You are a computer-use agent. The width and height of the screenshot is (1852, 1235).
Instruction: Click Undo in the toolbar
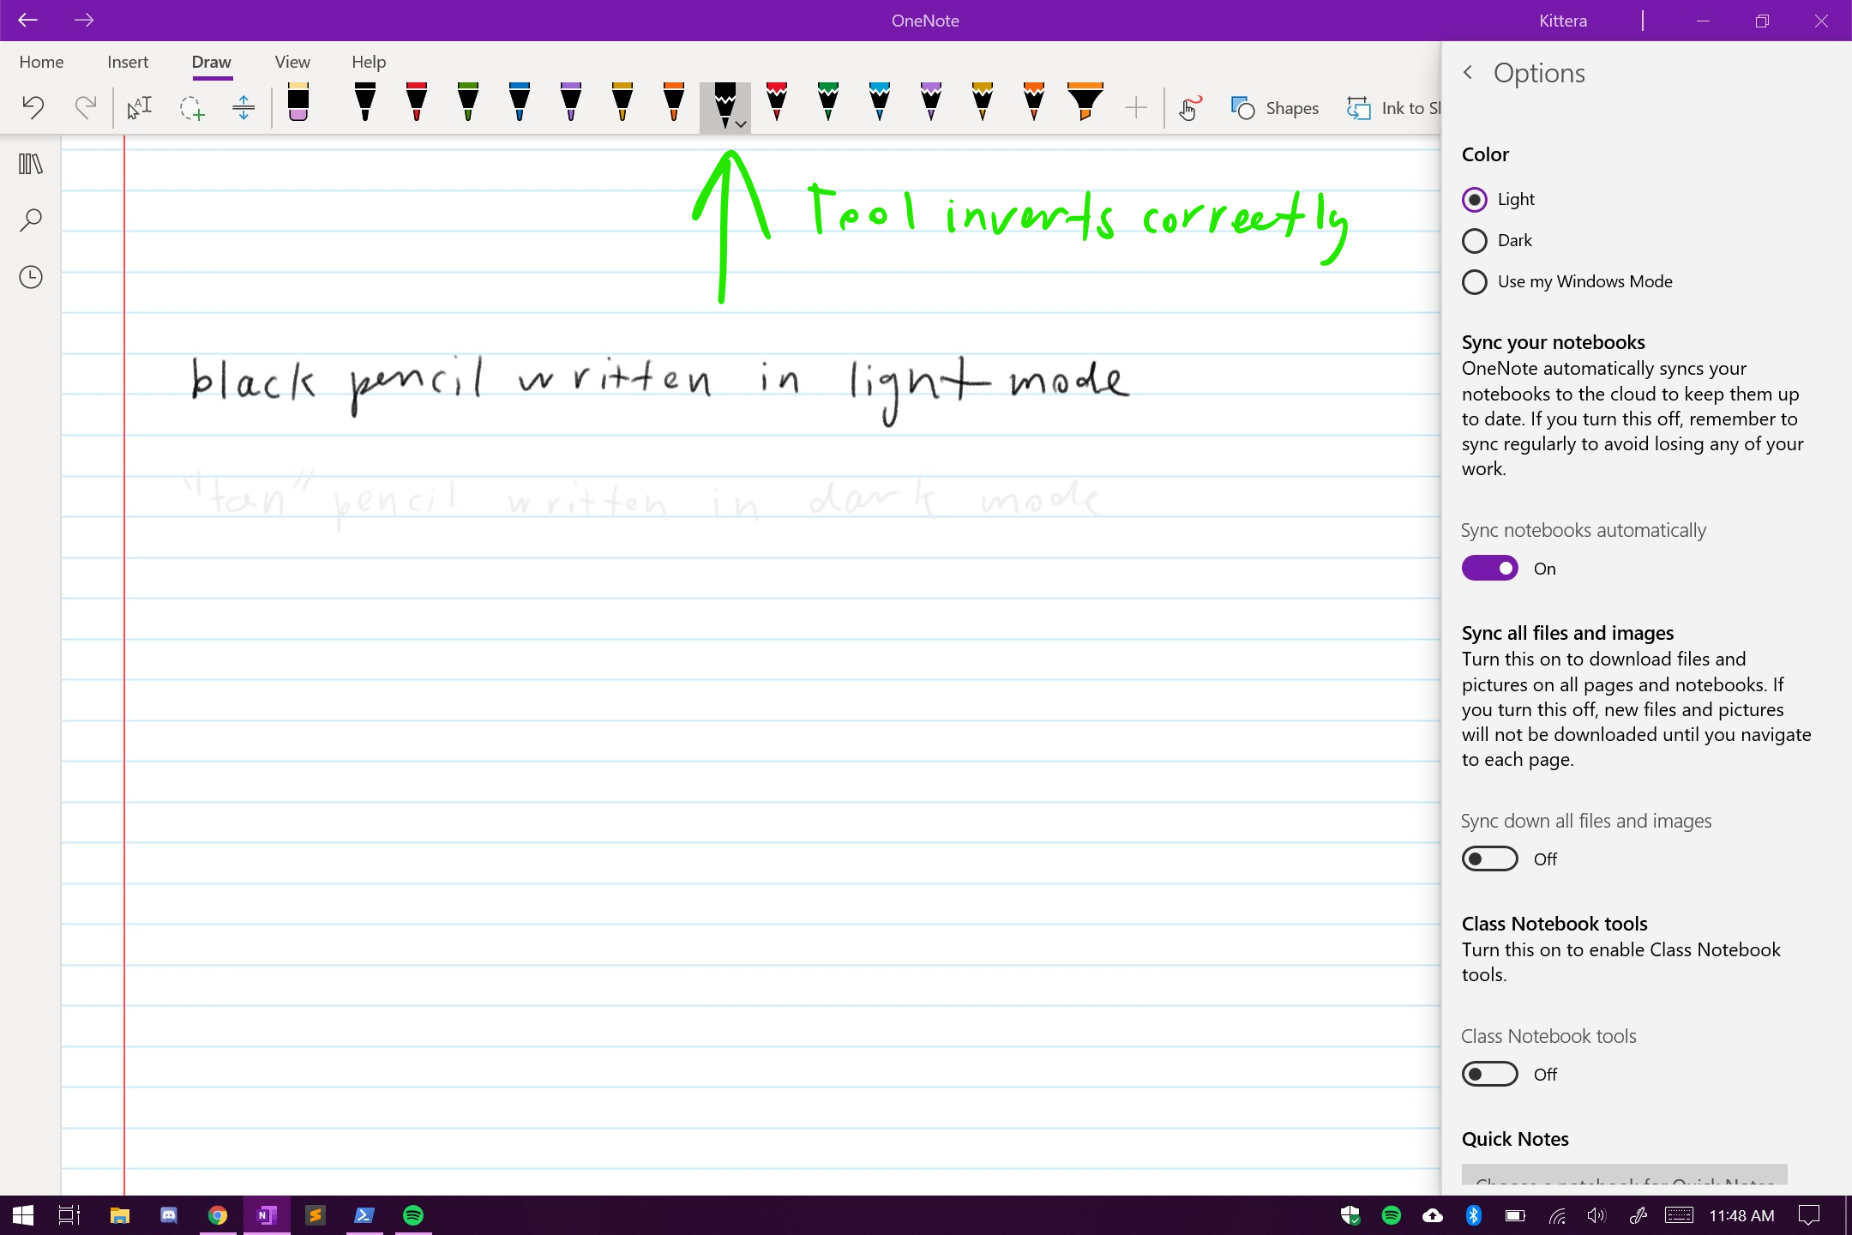pos(32,106)
